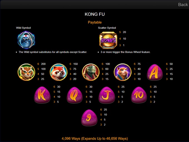189x142 pixels.
Task: Click the Back button
Action: pos(183,4)
